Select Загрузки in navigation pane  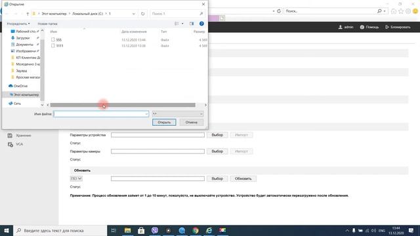click(22, 38)
